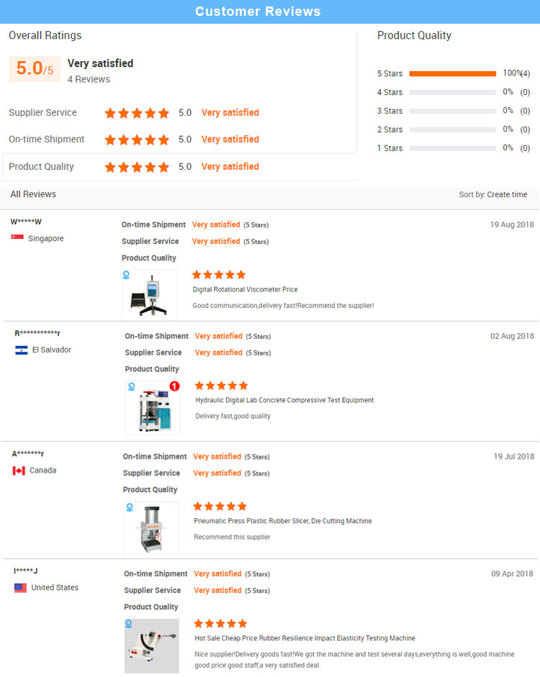Select the All Reviews tab
Image resolution: width=540 pixels, height=677 pixels.
(x=33, y=194)
